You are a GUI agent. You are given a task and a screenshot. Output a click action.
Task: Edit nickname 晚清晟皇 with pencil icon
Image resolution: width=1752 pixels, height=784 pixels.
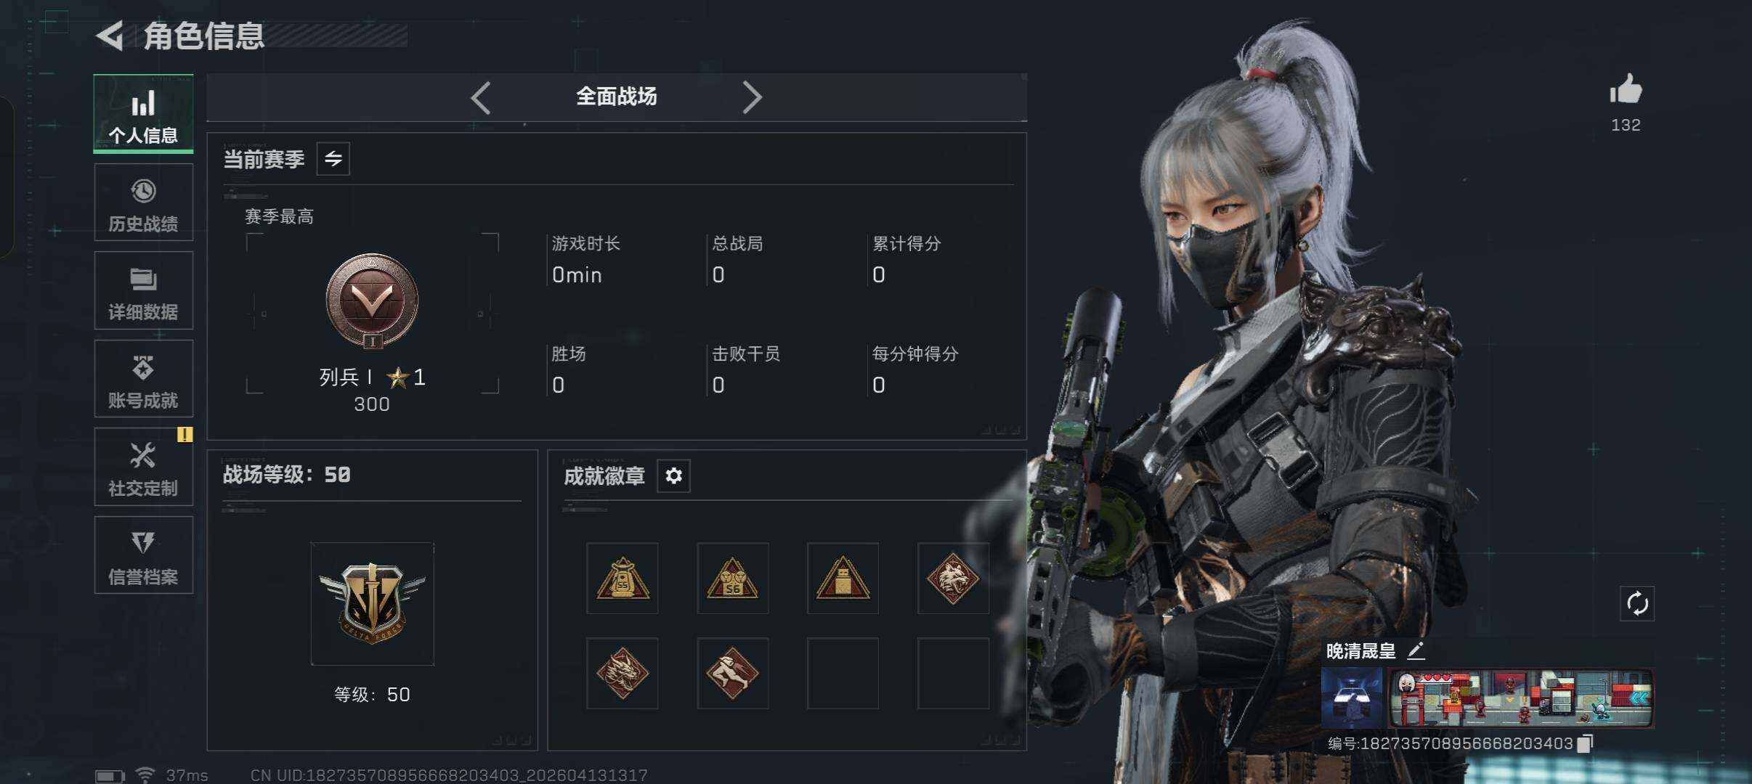[1416, 651]
